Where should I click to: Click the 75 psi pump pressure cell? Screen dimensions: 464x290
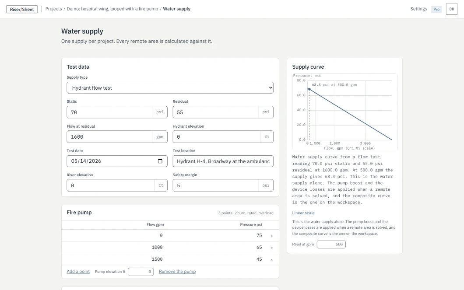[x=259, y=235]
